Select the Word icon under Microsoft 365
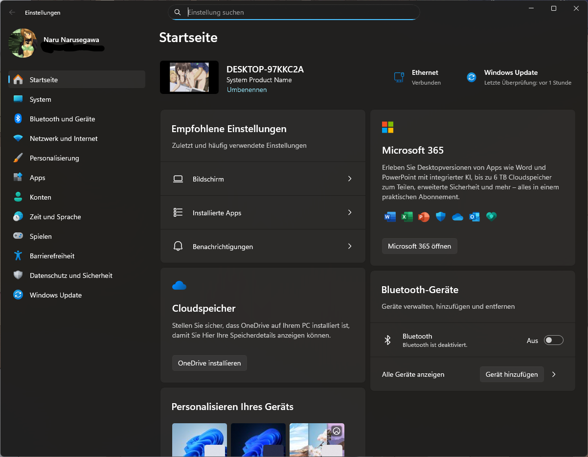 tap(390, 217)
